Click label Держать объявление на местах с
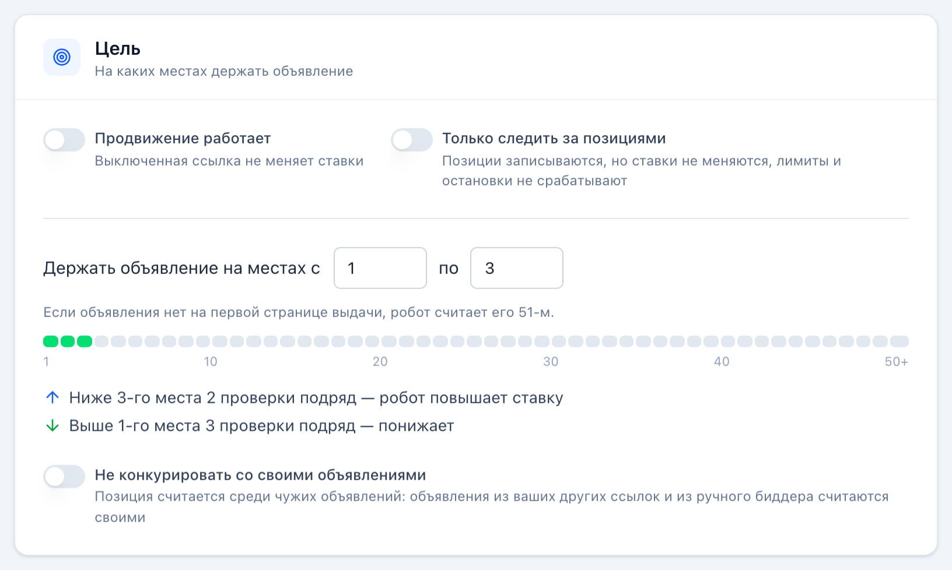This screenshot has height=570, width=952. (x=181, y=268)
